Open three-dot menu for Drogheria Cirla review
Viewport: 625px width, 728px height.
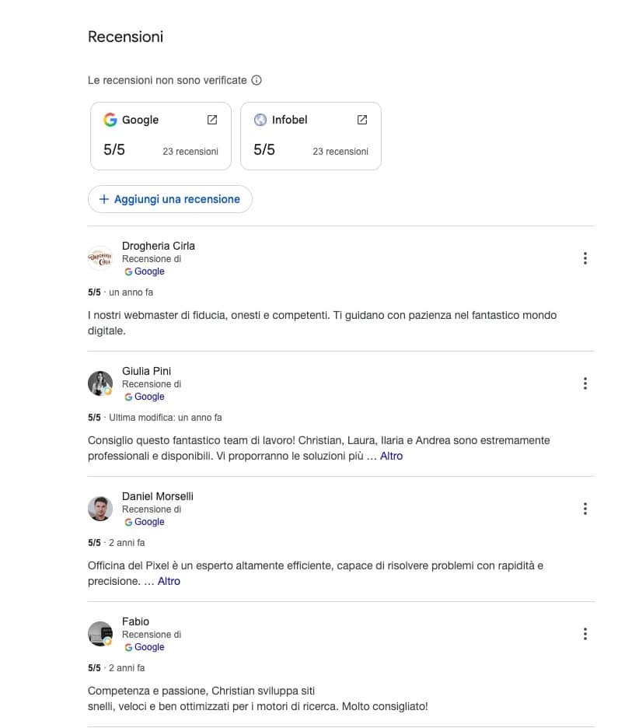pyautogui.click(x=585, y=258)
